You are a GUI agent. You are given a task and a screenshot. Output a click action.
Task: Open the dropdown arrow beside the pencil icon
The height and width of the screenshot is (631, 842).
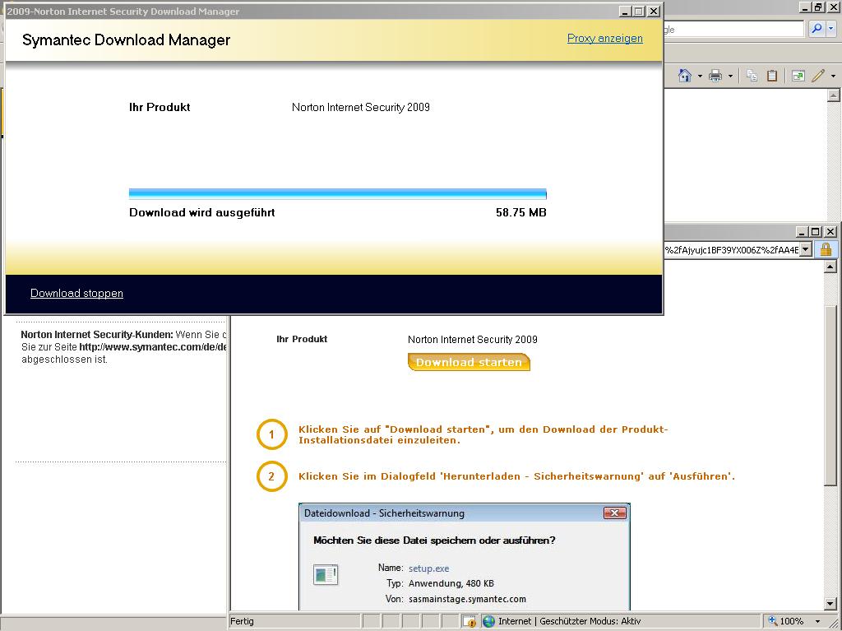(x=833, y=77)
